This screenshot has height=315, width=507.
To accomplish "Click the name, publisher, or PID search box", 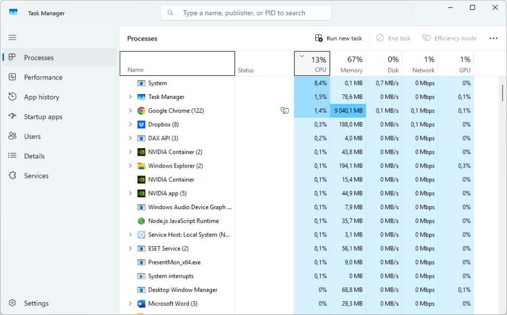I will click(x=246, y=13).
